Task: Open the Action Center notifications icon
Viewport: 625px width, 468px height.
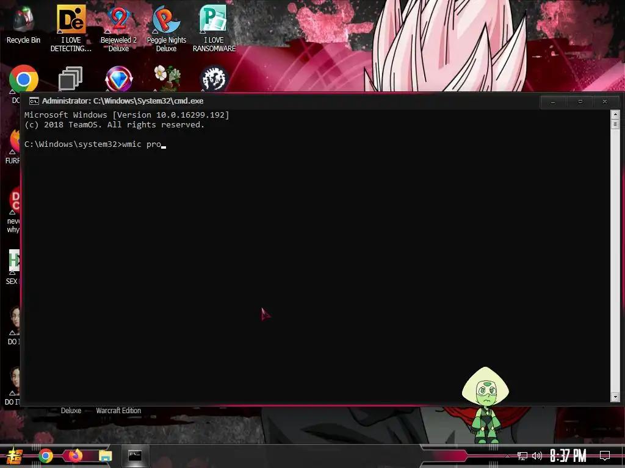Action: click(x=605, y=456)
